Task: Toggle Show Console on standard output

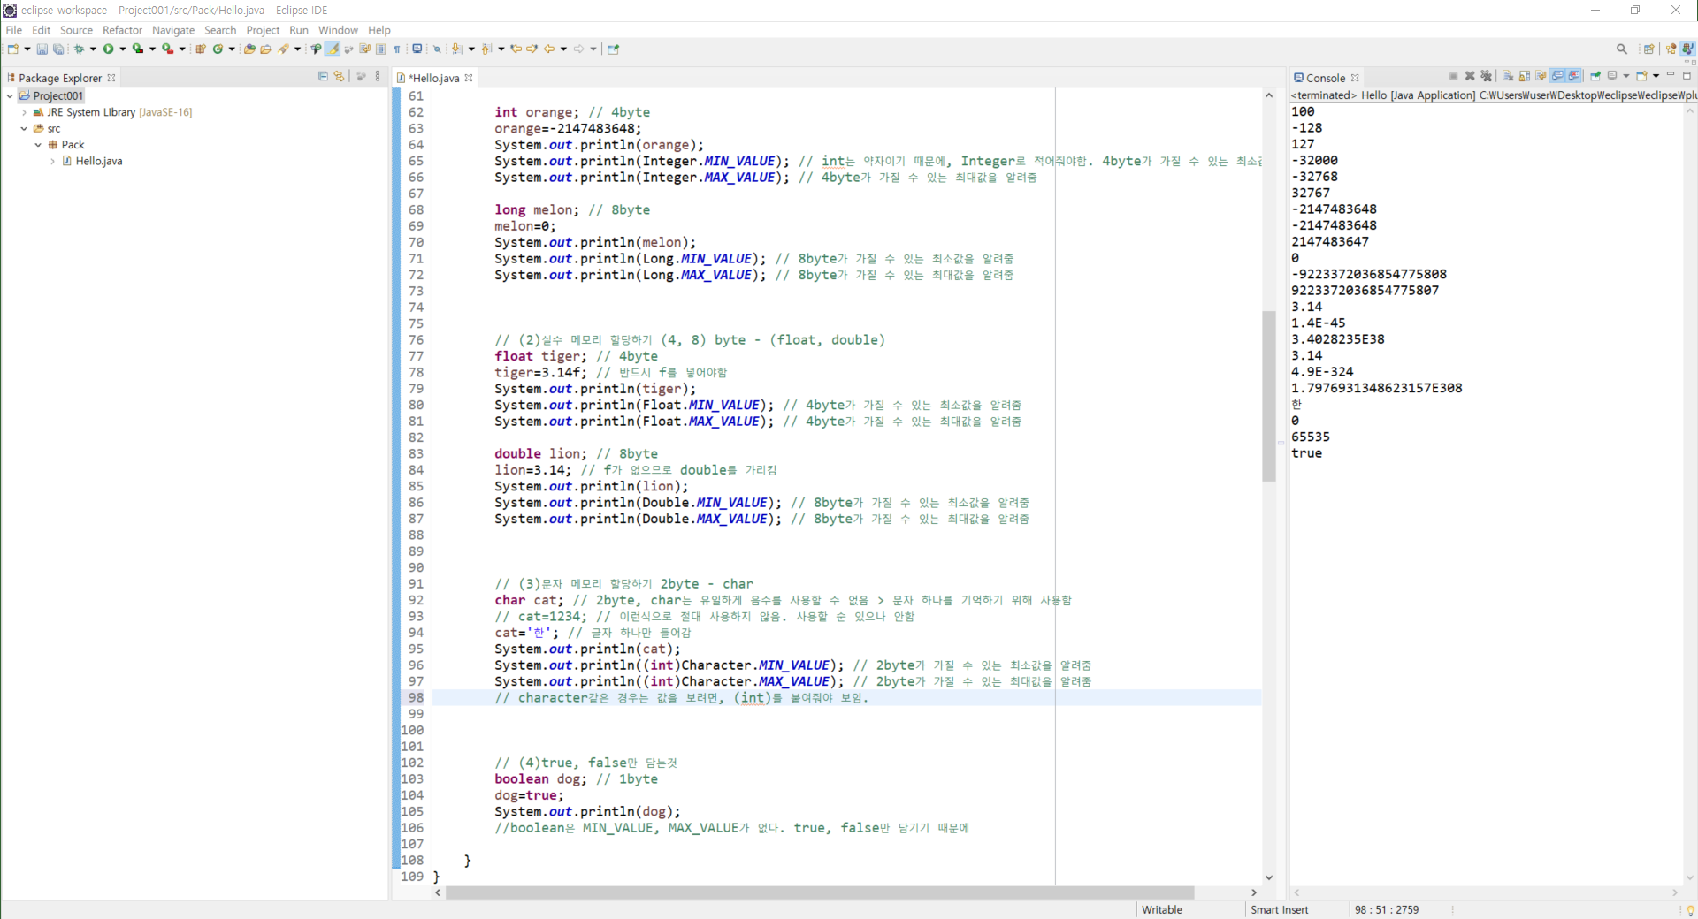Action: click(1557, 76)
